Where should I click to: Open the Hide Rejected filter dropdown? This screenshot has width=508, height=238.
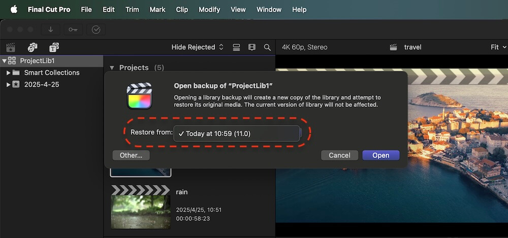pos(197,47)
